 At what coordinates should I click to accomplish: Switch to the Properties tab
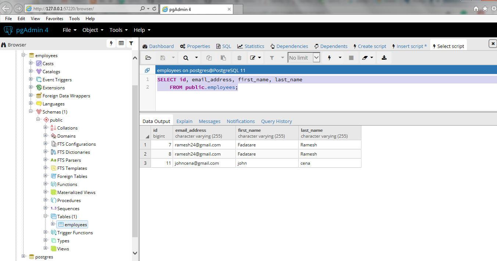point(195,46)
